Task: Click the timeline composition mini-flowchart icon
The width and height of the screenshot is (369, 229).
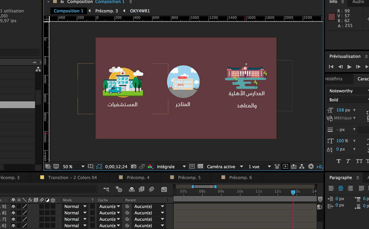Action: coord(106,189)
